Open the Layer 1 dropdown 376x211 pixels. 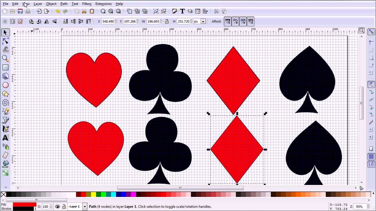point(84,207)
